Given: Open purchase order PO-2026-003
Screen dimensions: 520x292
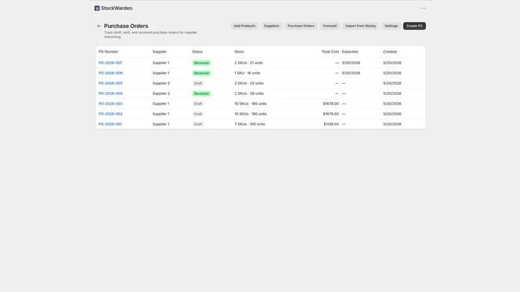Looking at the screenshot, I should [110, 104].
